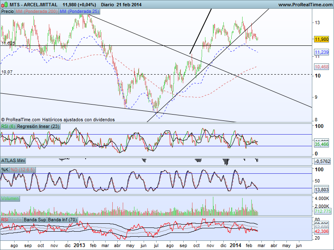
Task: Click the 712.775 volume value tag
Action: (x=323, y=211)
